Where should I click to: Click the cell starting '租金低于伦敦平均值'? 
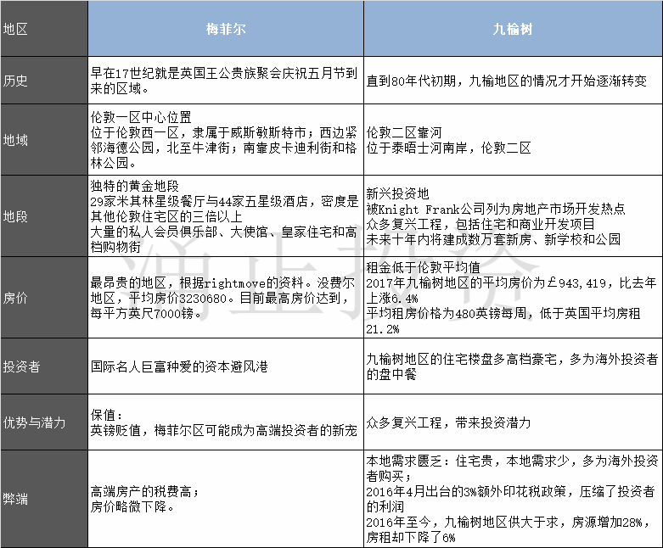[x=513, y=298]
